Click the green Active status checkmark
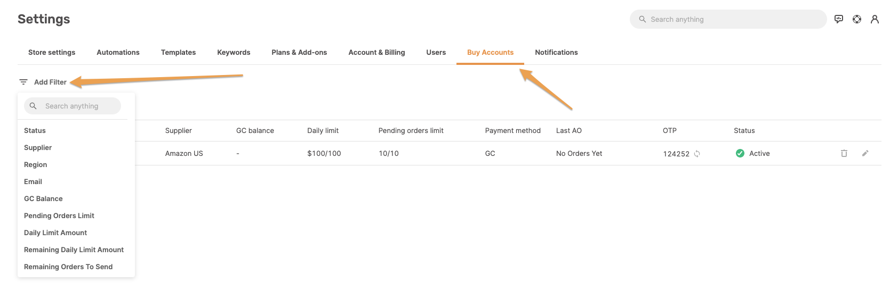The image size is (890, 299). (x=740, y=153)
